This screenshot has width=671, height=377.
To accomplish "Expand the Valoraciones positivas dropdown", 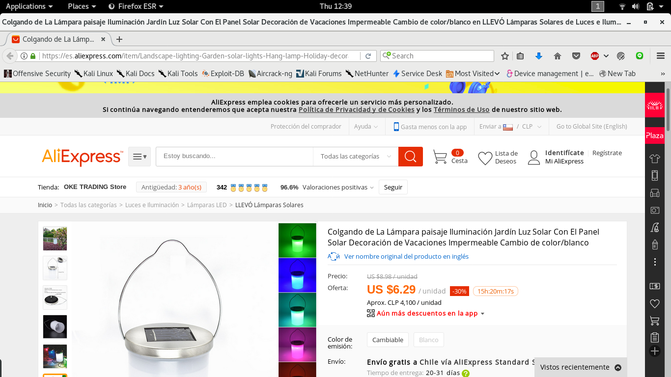I will click(x=338, y=188).
